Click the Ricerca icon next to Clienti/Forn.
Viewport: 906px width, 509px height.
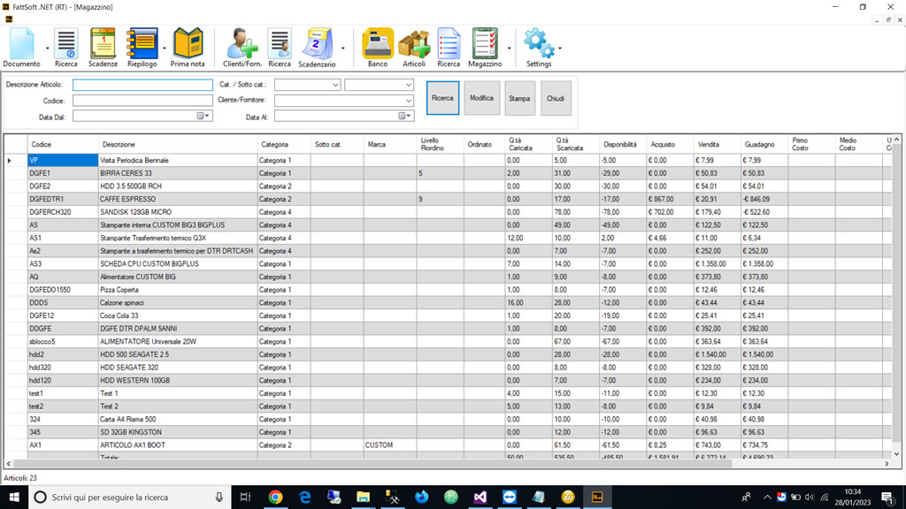click(280, 48)
